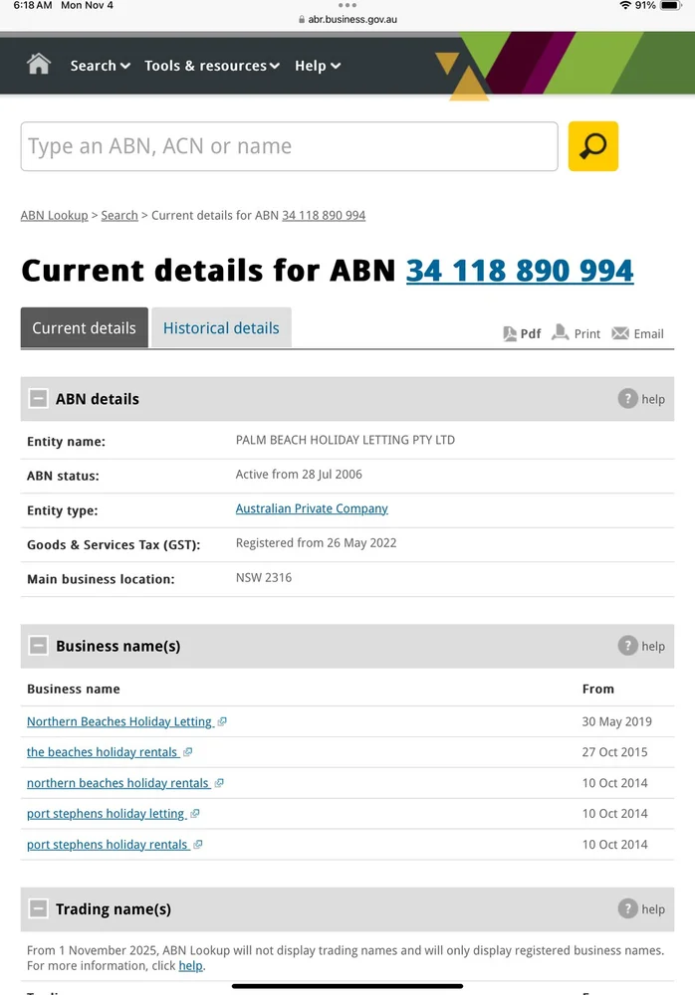Click the 30 May 2019 date cell
Screen dimensions: 695x995
(x=617, y=721)
